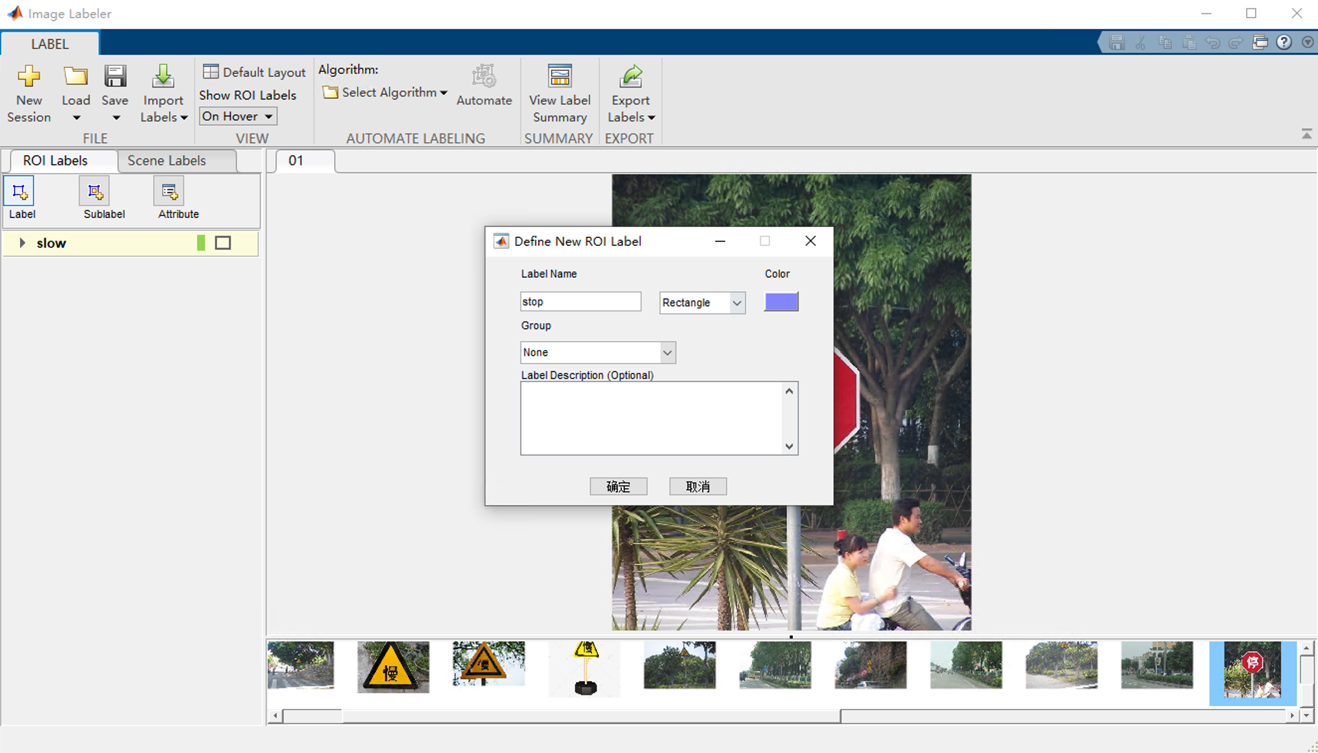Click the 确定 confirm button

coord(618,486)
